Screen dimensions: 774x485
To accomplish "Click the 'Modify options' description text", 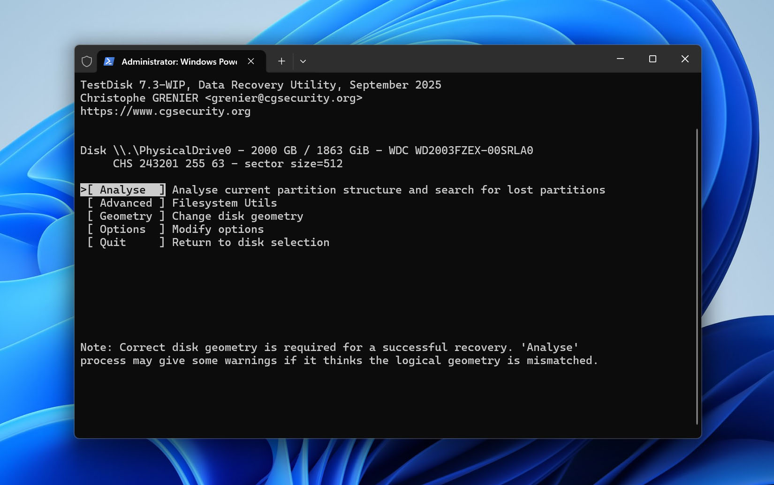I will click(218, 229).
